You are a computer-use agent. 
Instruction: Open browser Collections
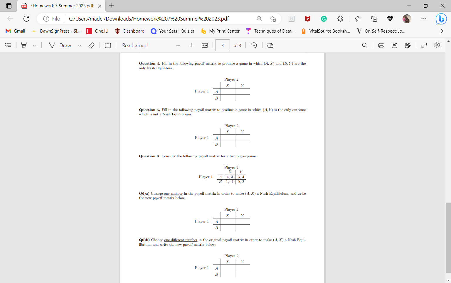click(x=374, y=19)
